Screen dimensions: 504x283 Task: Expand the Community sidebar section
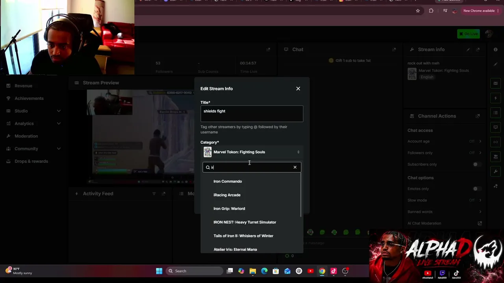tap(59, 149)
